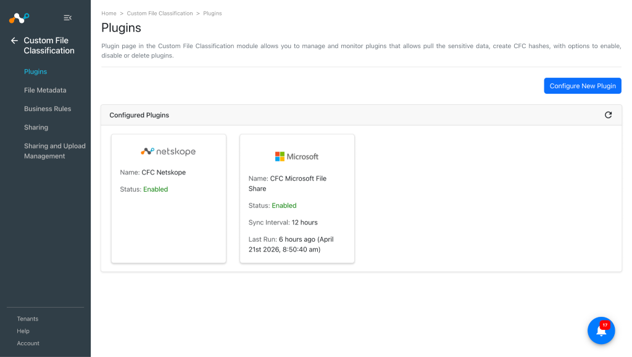Click the Configure New Plugin button

coord(583,86)
